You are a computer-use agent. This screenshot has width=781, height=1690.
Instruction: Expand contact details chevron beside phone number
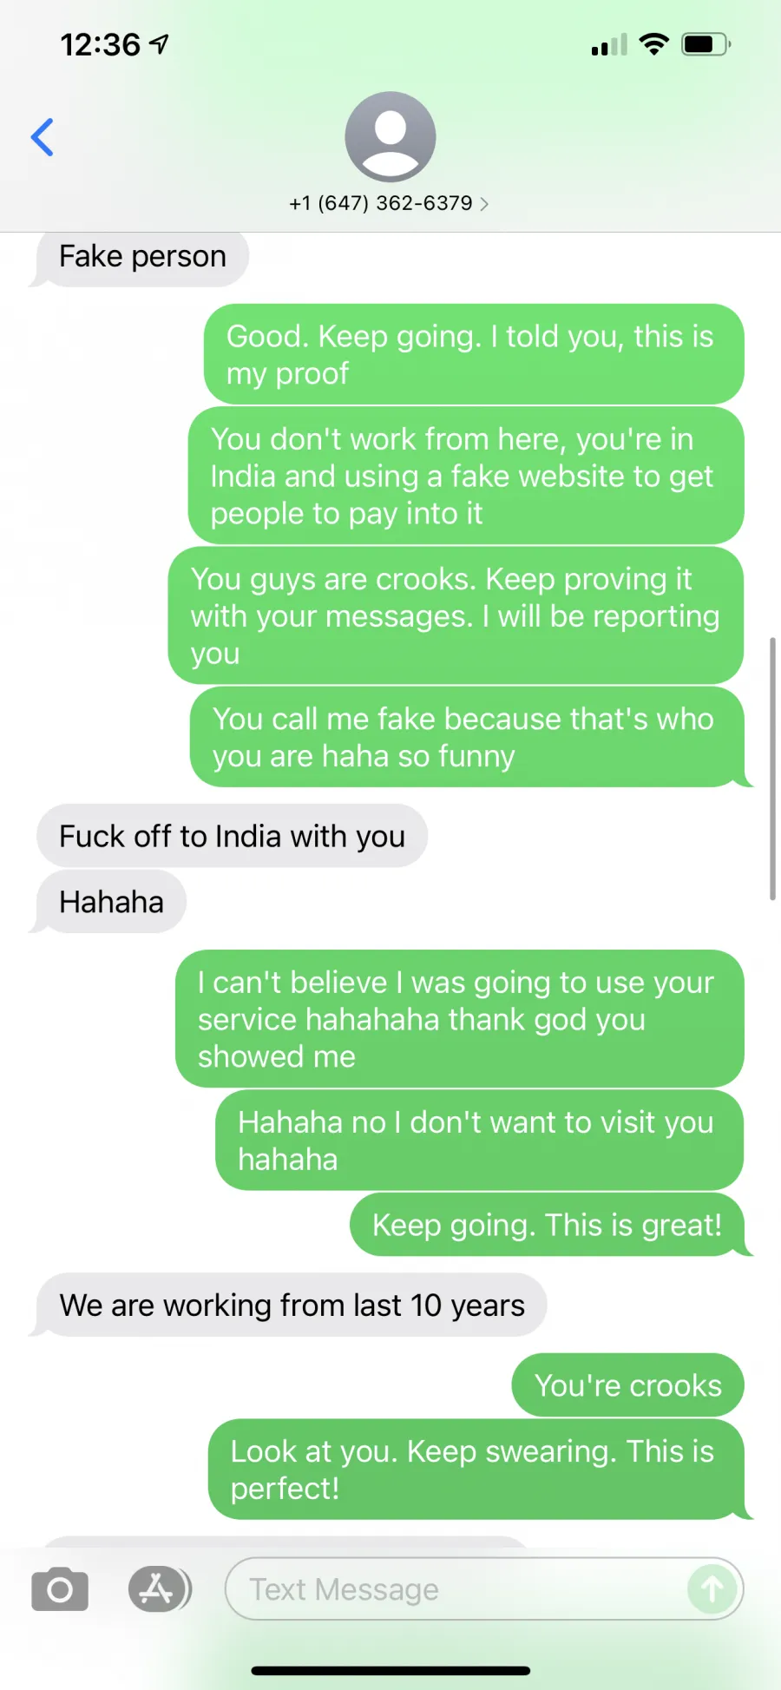(x=484, y=204)
